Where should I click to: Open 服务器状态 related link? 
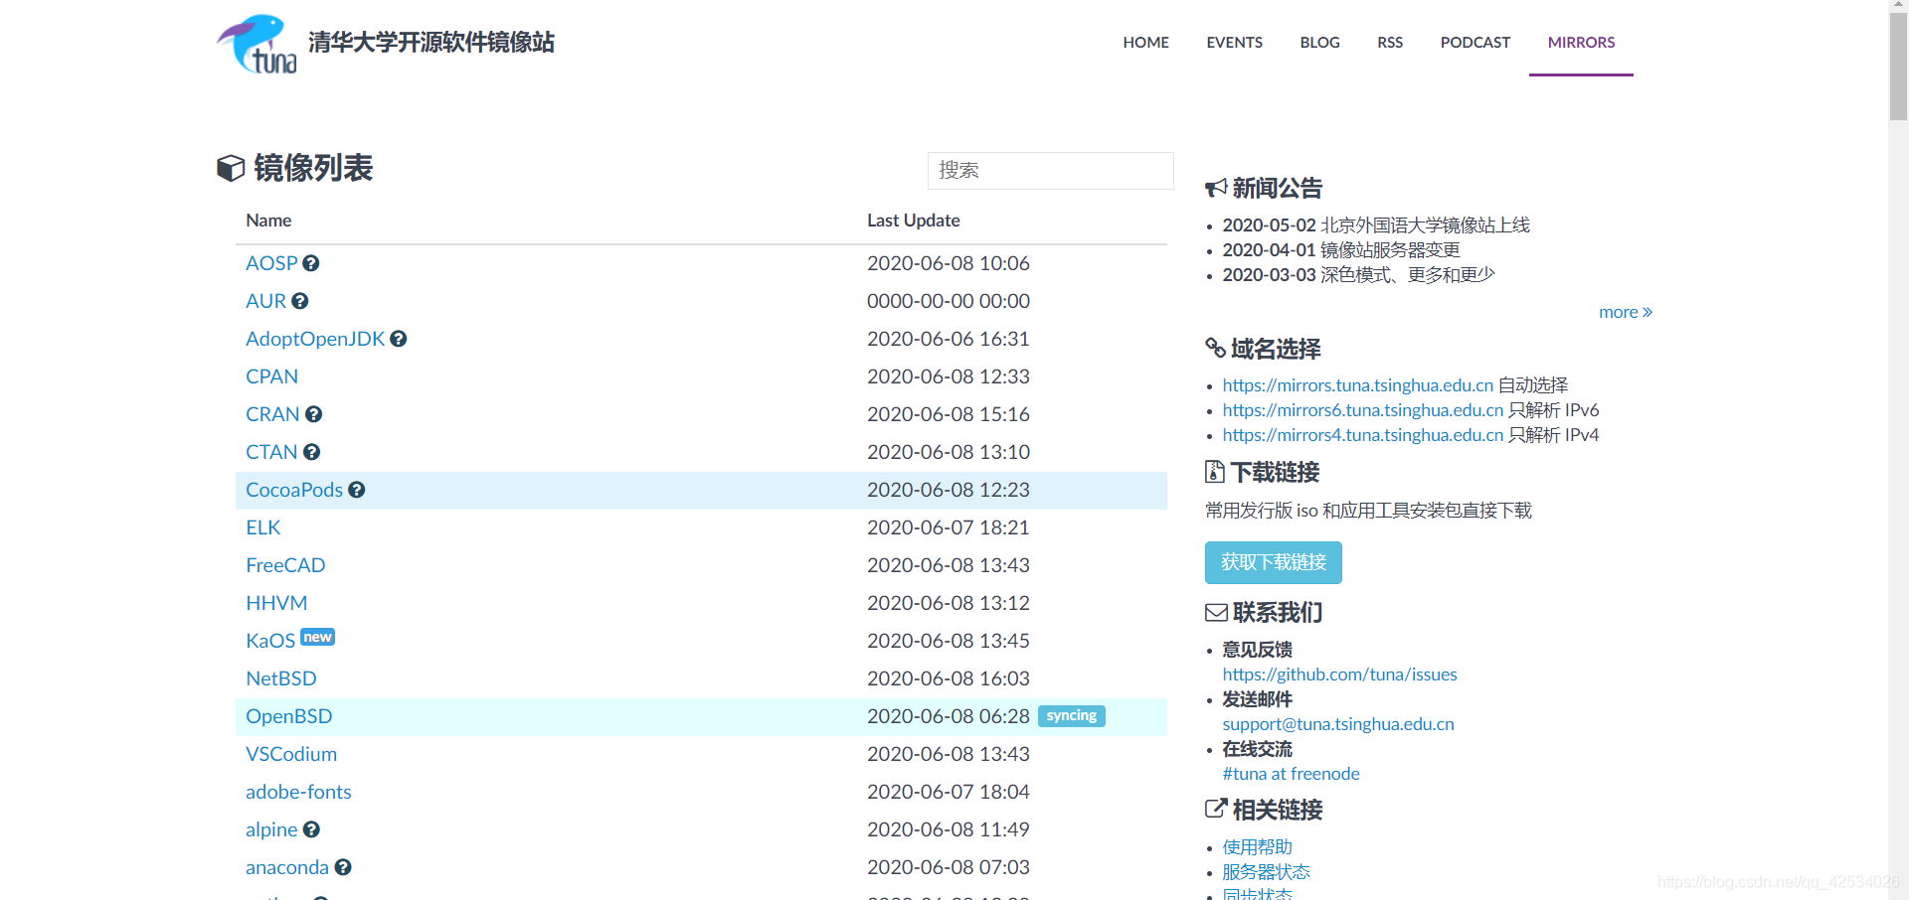click(x=1267, y=872)
